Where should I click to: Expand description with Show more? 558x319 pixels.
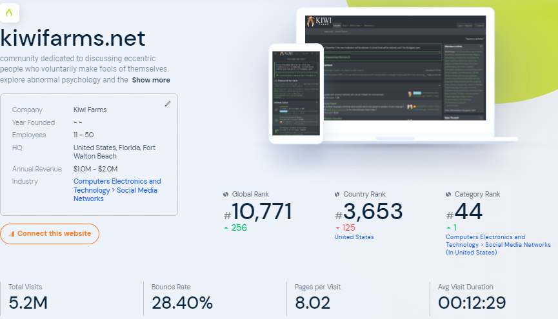(151, 80)
